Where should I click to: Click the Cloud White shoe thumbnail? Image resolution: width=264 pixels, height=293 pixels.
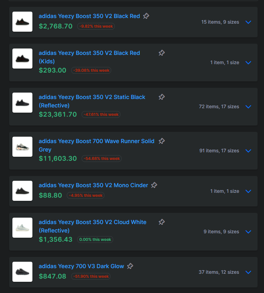[22, 228]
